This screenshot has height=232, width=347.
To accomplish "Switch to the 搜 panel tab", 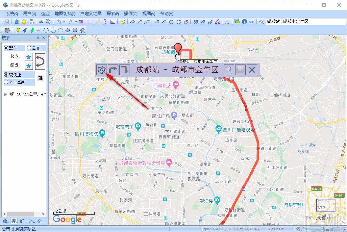I will pos(13,221).
